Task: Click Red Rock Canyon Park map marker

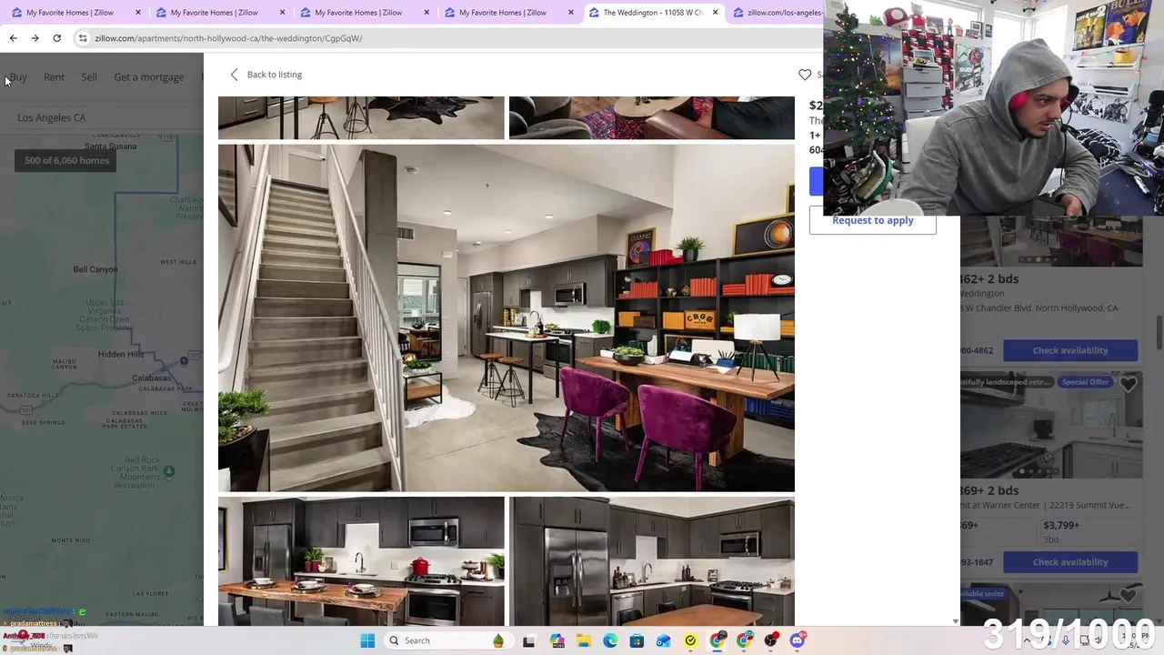Action: (168, 471)
